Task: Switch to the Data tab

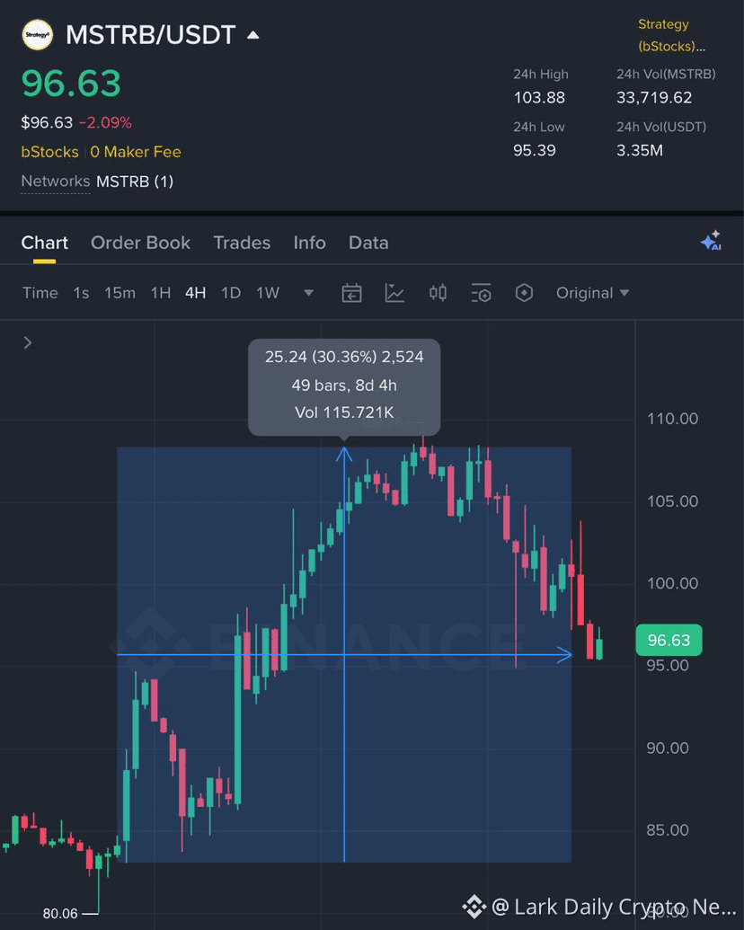Action: [368, 243]
